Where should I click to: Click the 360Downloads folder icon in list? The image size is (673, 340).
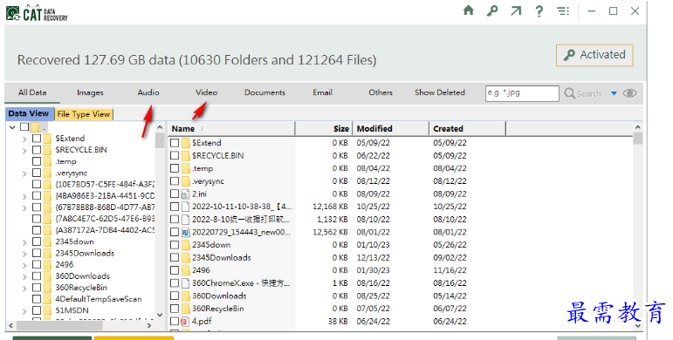coord(185,296)
